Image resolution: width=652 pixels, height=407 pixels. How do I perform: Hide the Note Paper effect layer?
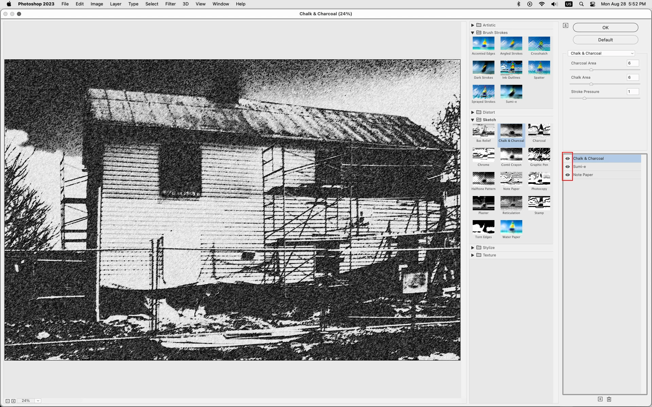tap(567, 175)
